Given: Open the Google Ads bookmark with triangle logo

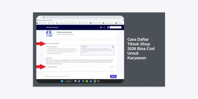Looking at the screenshot, I should [x=73, y=23].
